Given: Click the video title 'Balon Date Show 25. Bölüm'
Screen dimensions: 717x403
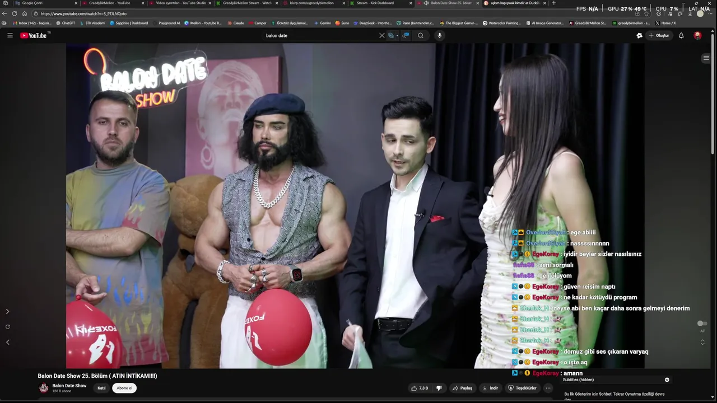Looking at the screenshot, I should [x=97, y=376].
